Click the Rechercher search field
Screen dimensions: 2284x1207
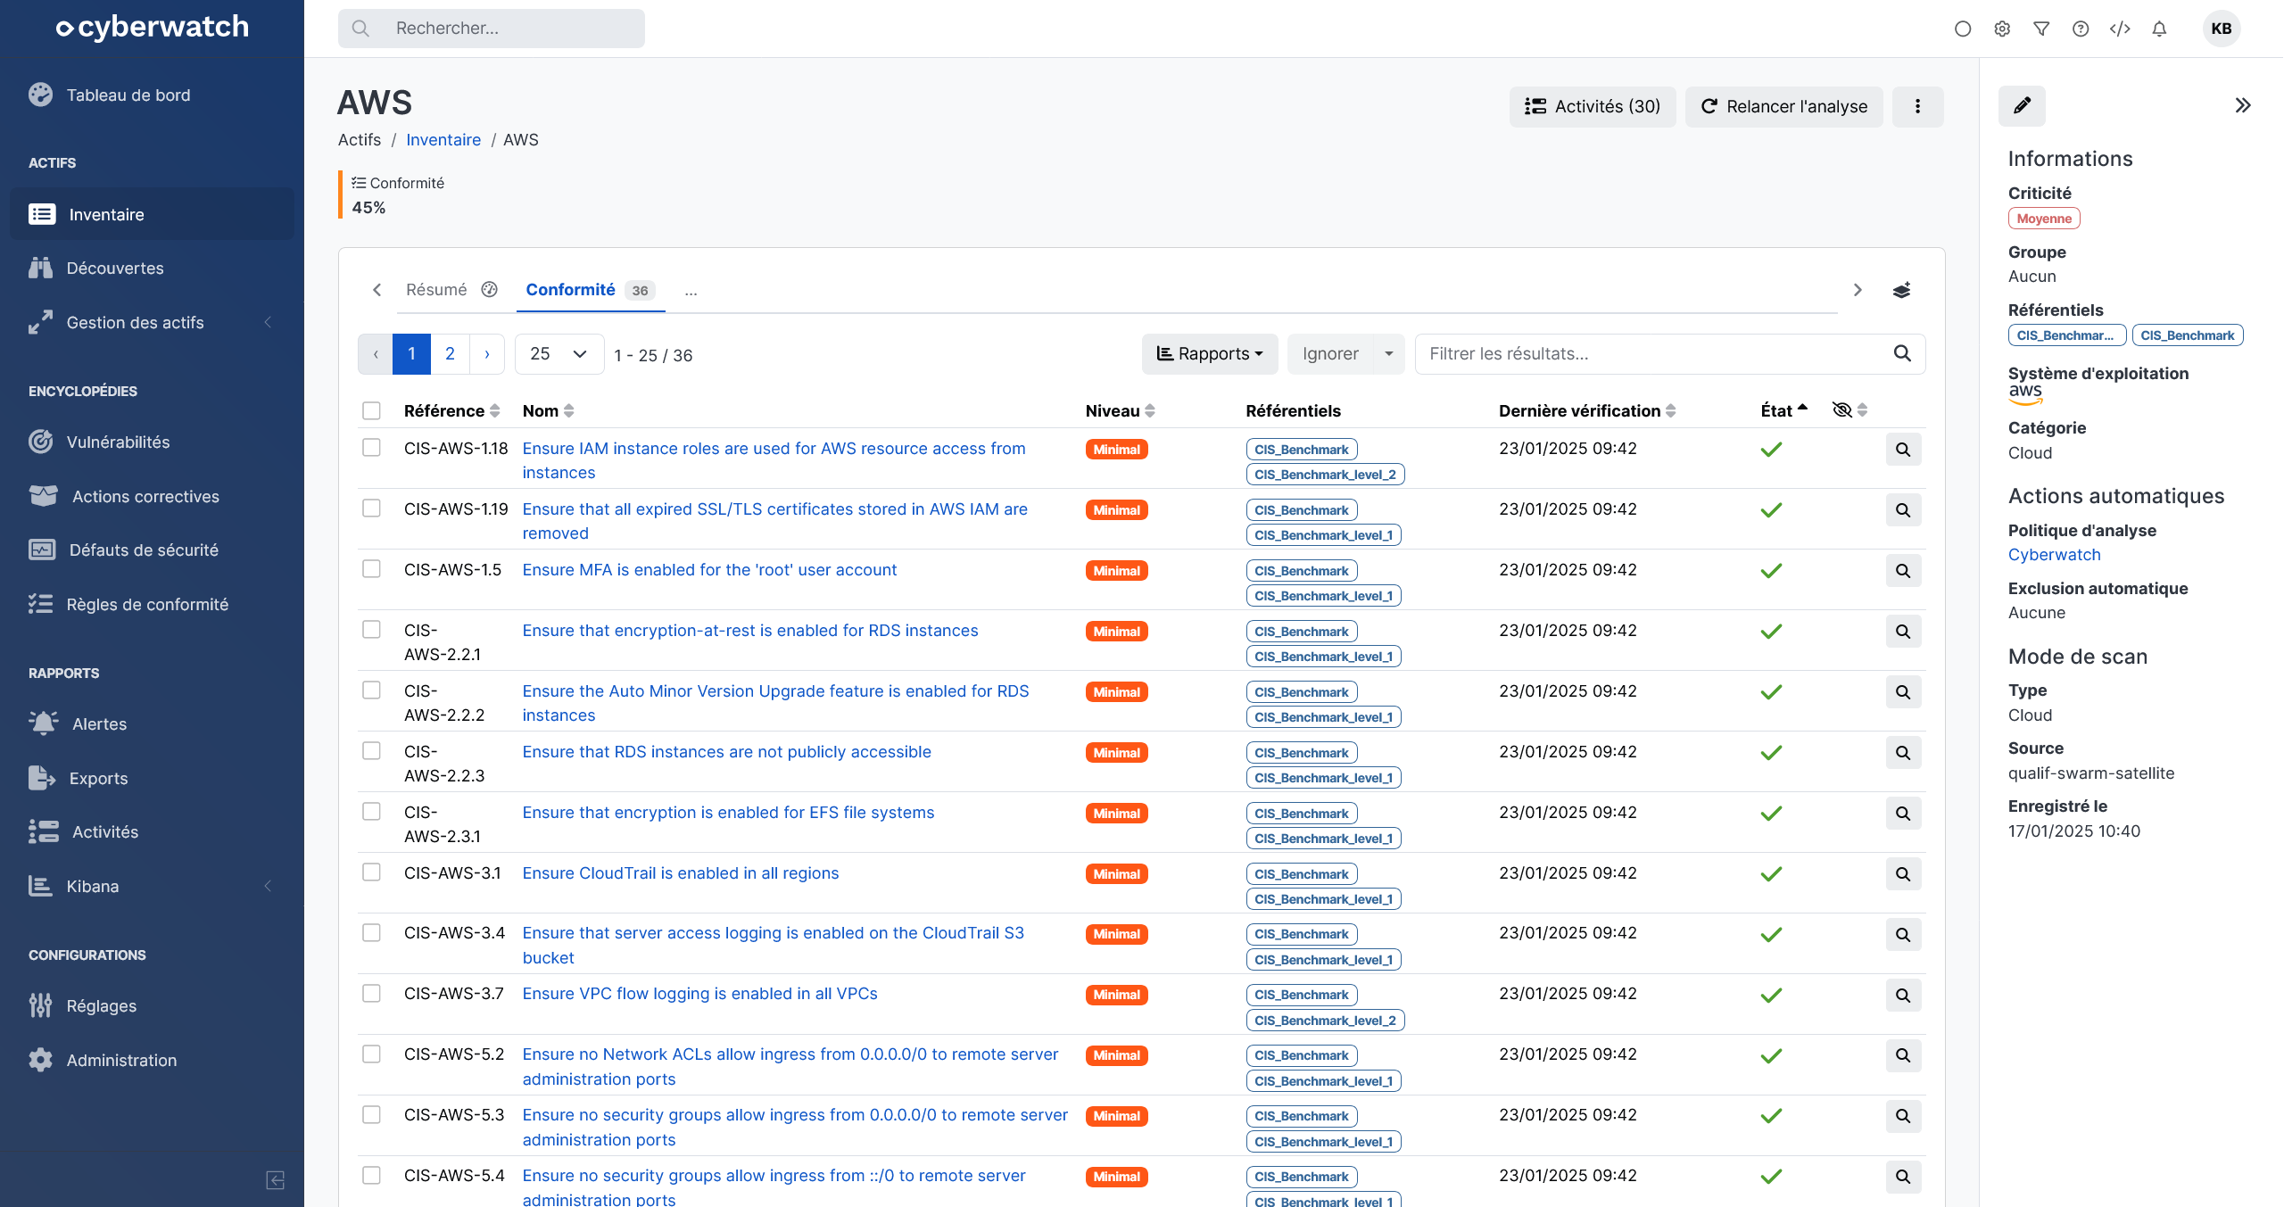click(492, 29)
